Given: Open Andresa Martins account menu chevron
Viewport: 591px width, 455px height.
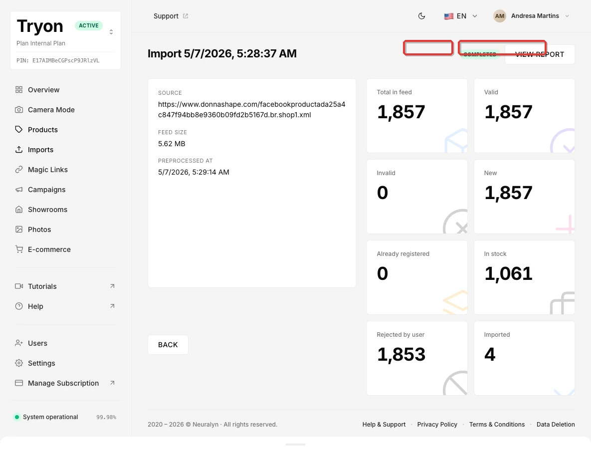Looking at the screenshot, I should [567, 16].
